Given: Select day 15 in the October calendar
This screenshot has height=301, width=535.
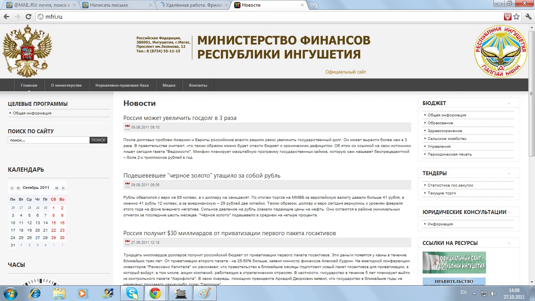Looking at the screenshot, I should [x=54, y=223].
